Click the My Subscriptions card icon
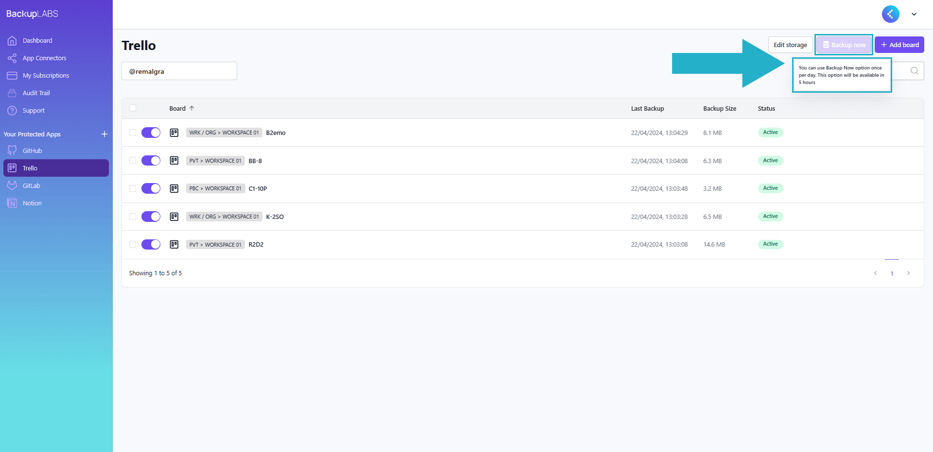 12,76
